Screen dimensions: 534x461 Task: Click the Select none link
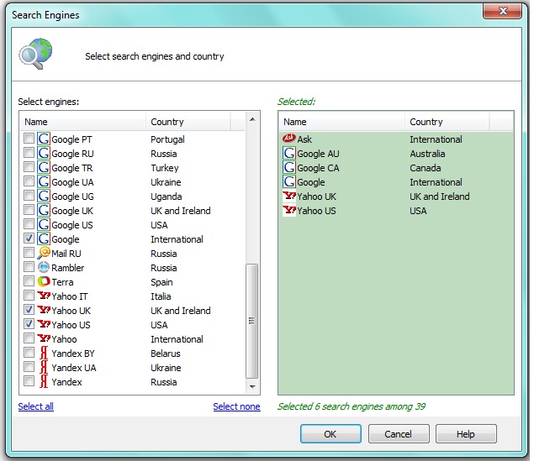pos(236,406)
